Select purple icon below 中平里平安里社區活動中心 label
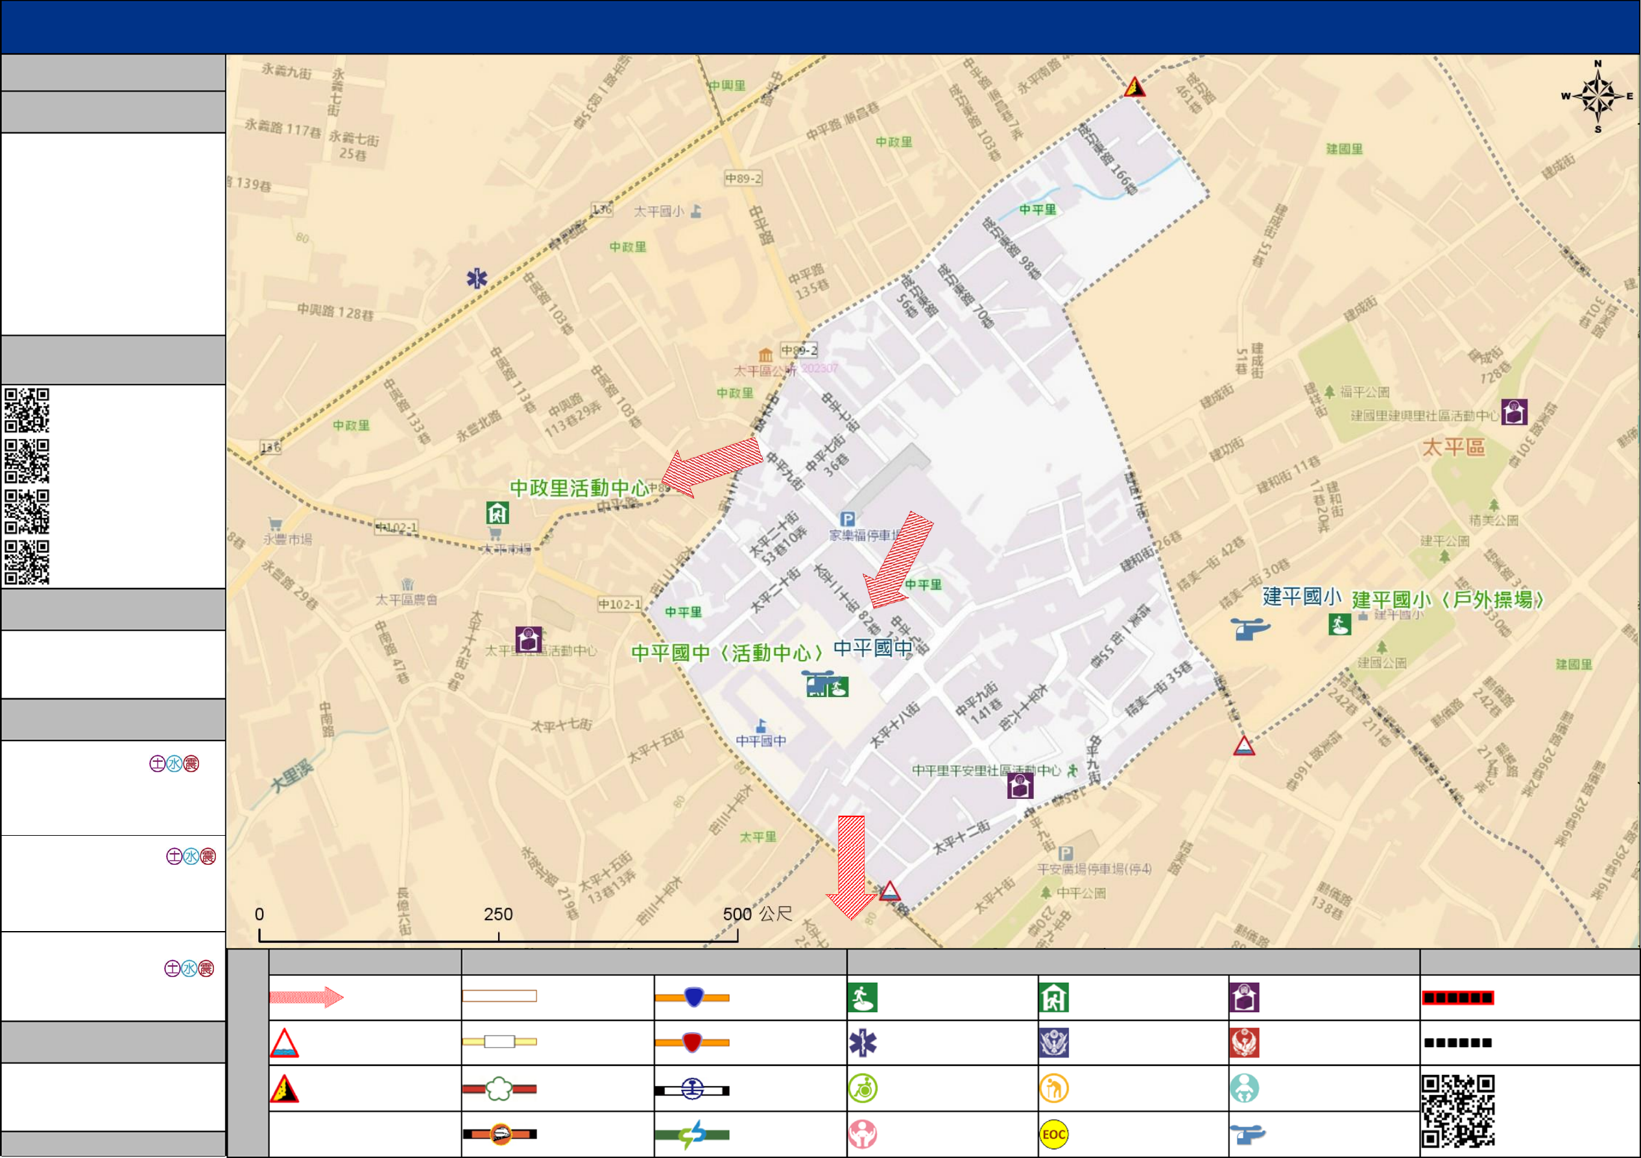 [x=1020, y=786]
